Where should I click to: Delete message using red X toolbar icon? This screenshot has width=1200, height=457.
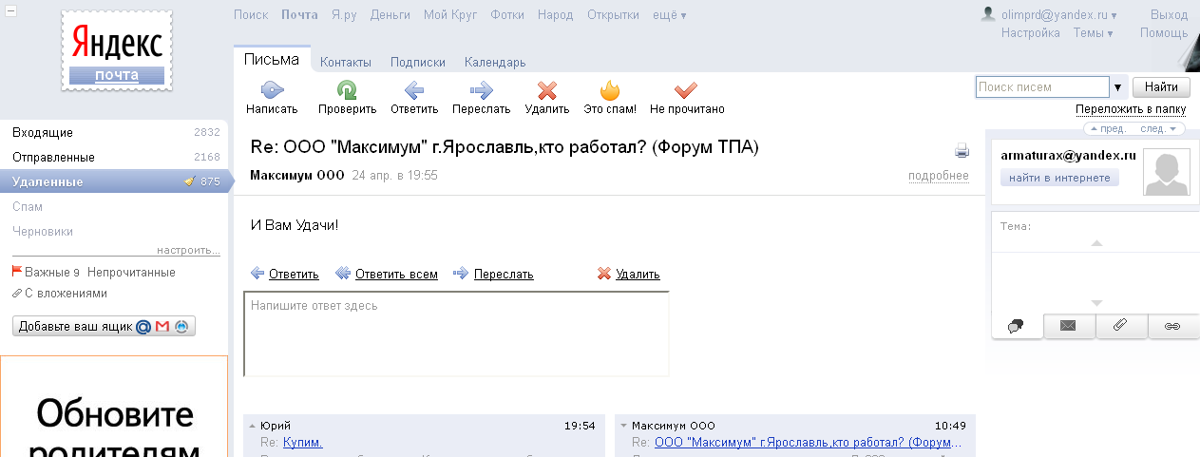[x=546, y=91]
